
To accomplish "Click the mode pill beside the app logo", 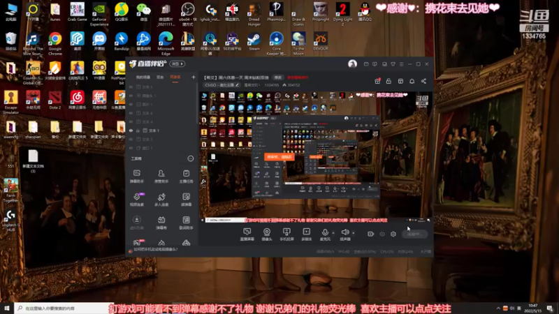I will (x=177, y=64).
